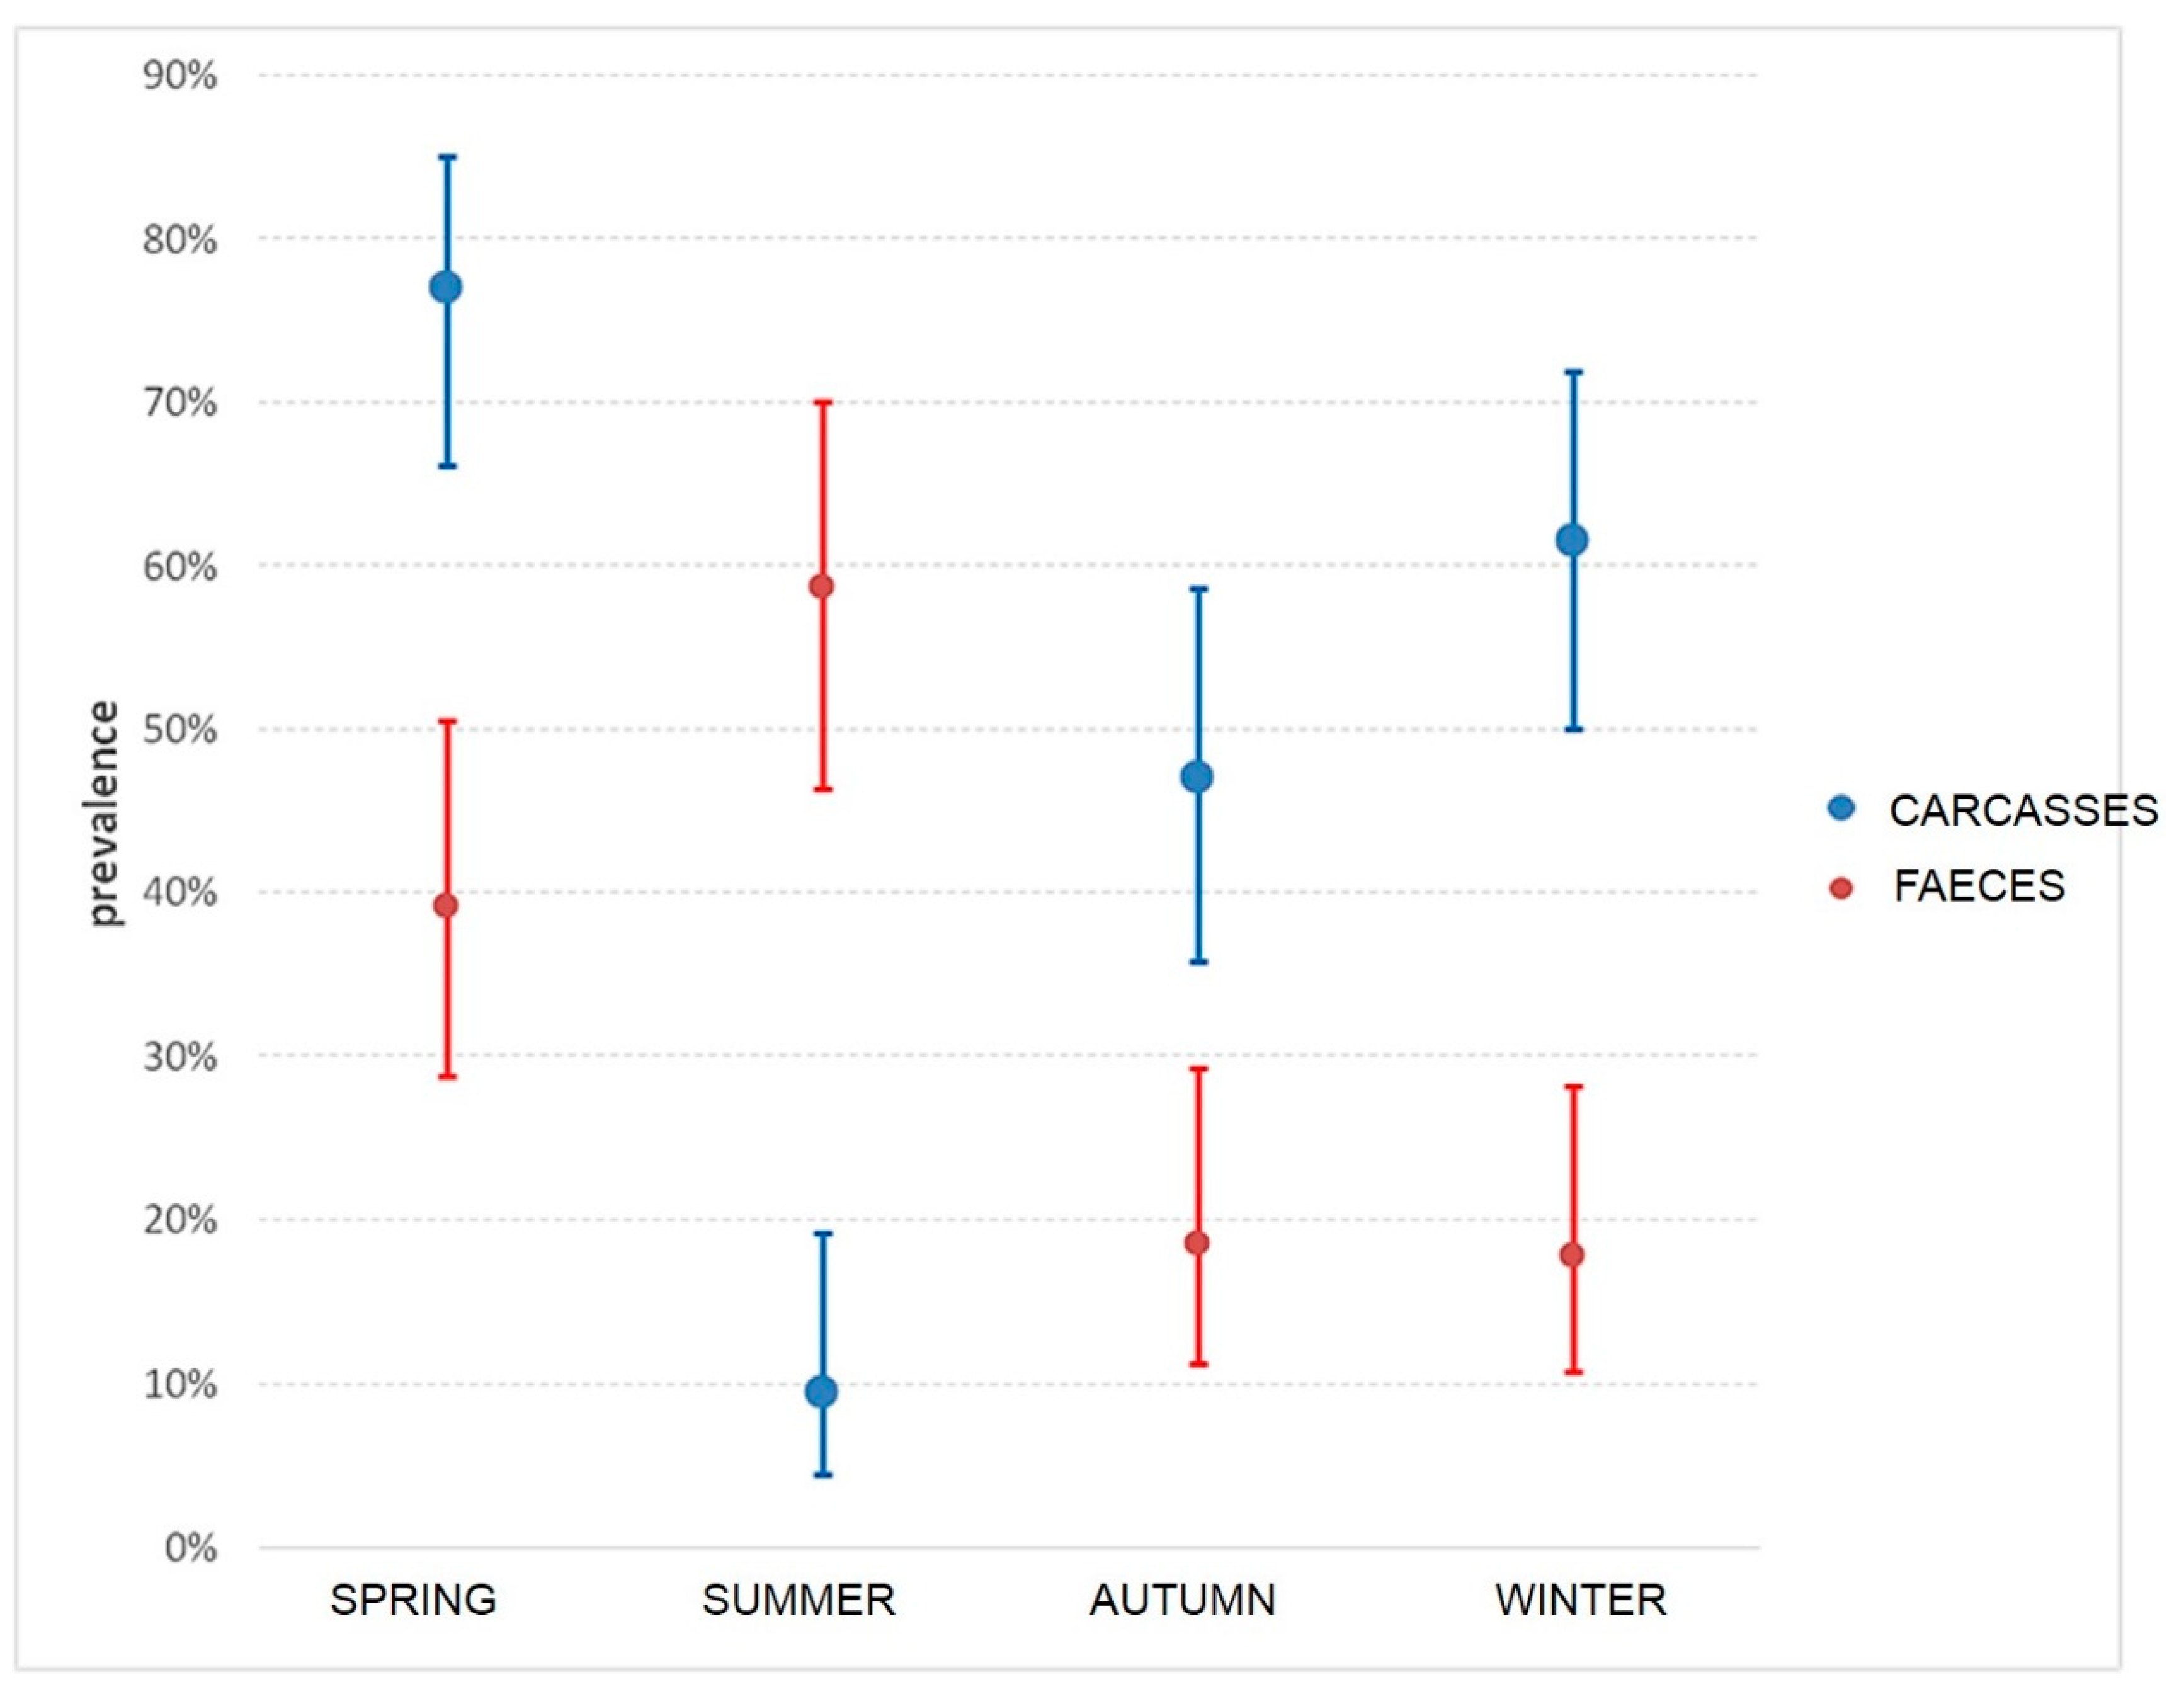
Task: Select the Winter carcasses blue data point
Action: 1572,540
